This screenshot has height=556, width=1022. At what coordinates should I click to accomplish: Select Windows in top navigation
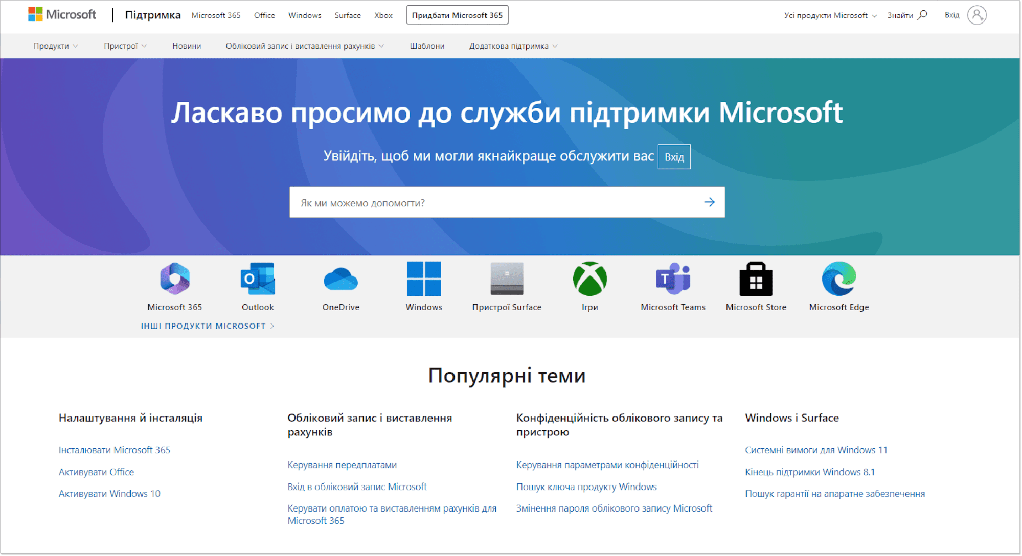point(305,15)
